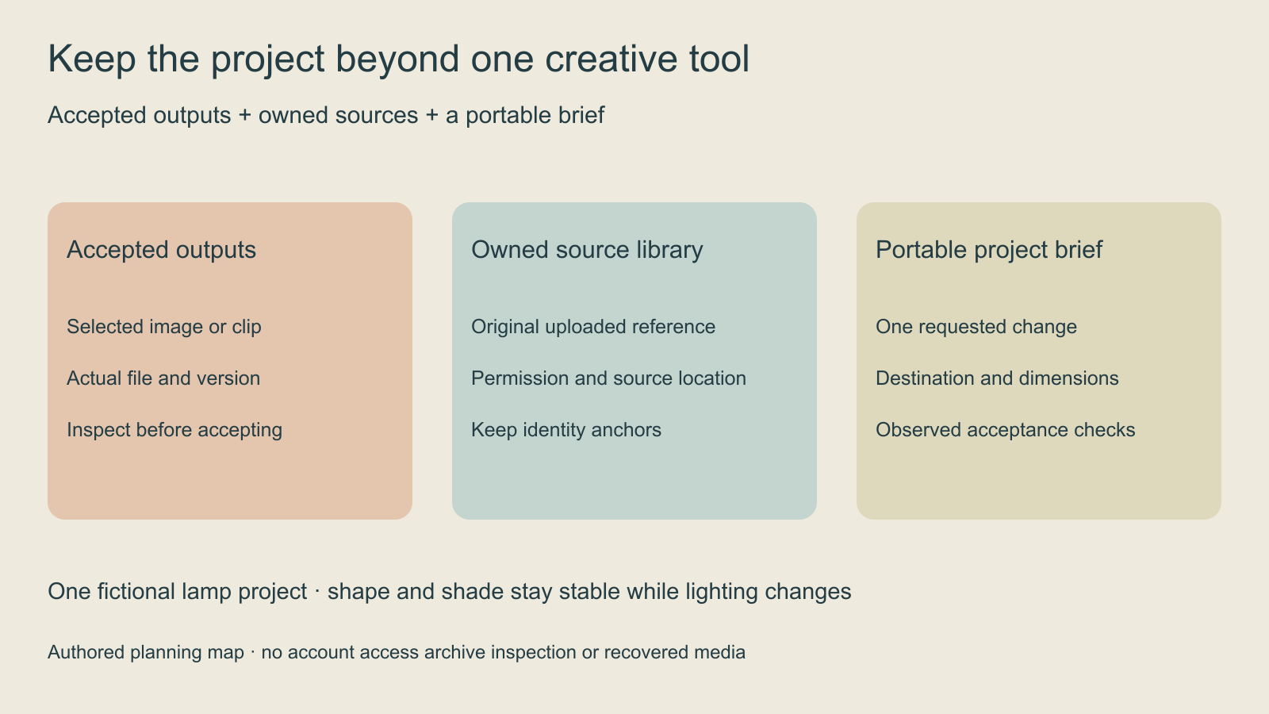1269x714 pixels.
Task: Click 'Destination and dimensions' text
Action: 997,378
